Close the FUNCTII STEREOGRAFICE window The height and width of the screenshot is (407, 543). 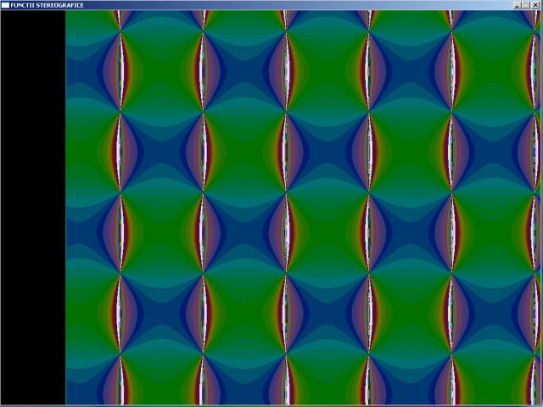point(535,5)
